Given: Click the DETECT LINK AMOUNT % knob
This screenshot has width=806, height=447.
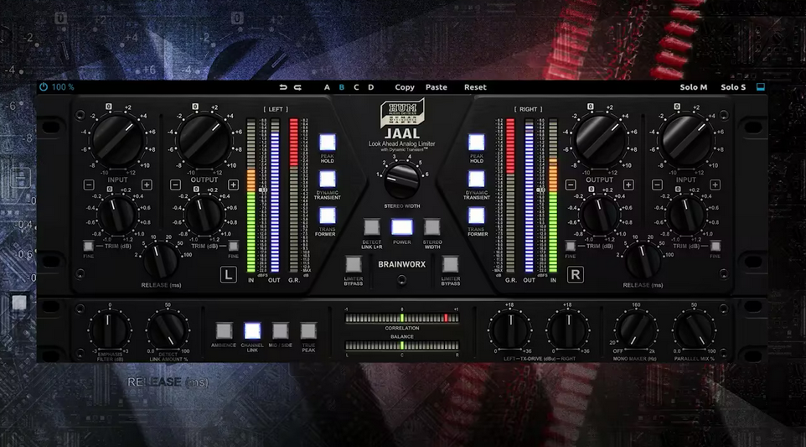Looking at the screenshot, I should pyautogui.click(x=167, y=330).
